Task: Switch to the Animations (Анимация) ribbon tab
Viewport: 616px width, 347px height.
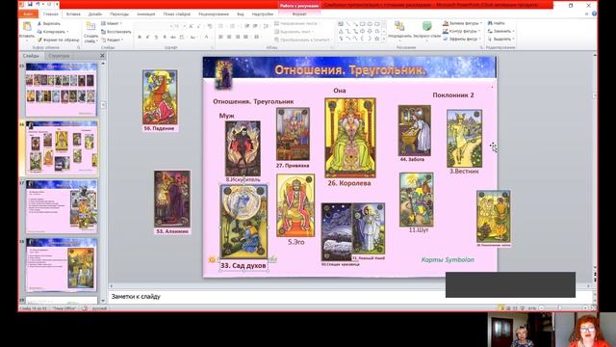Action: (145, 13)
